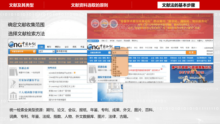Open the 资源总库 heading on gray-nav page
This screenshot has height=124, width=220.
click(24, 68)
